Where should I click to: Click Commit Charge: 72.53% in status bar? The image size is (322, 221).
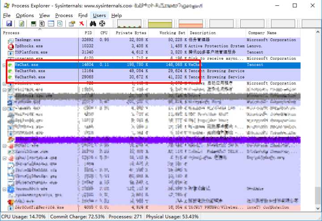pos(77,217)
